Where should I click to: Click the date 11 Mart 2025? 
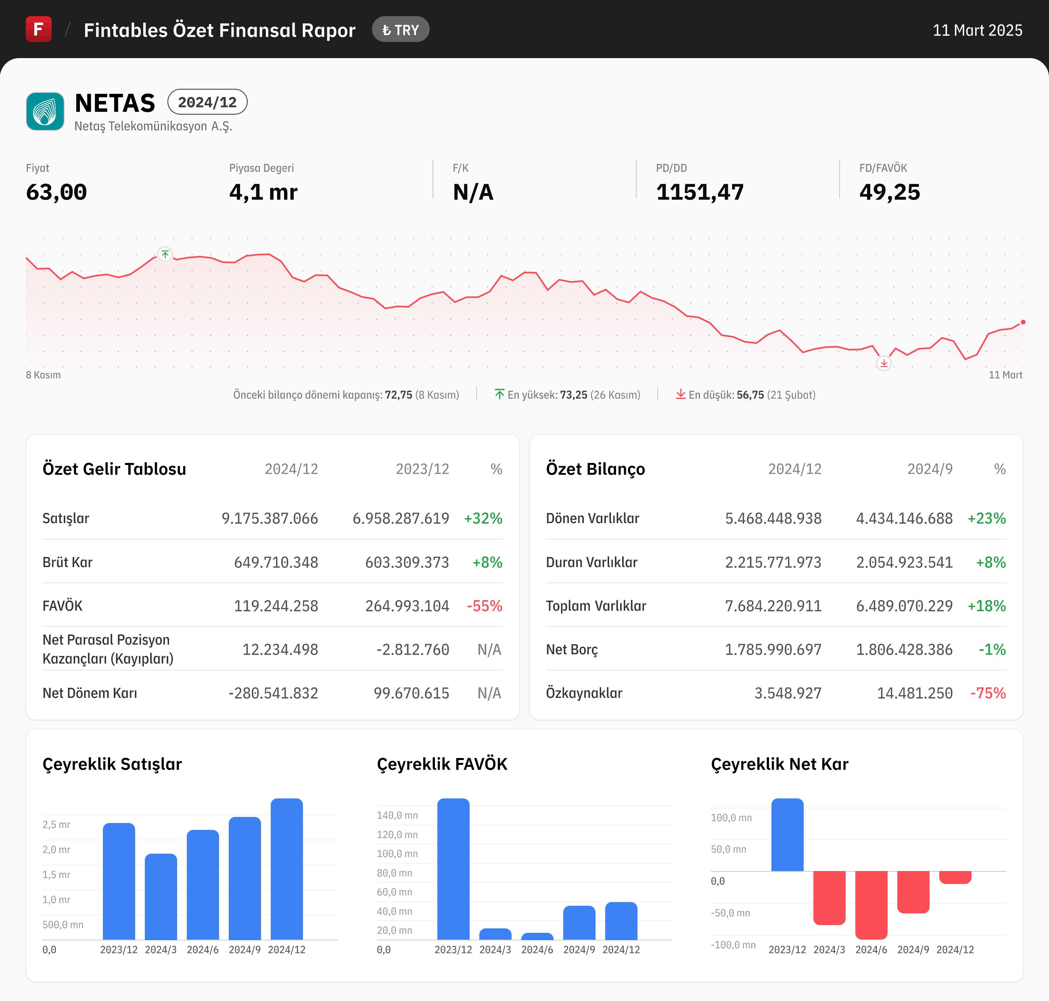click(978, 30)
